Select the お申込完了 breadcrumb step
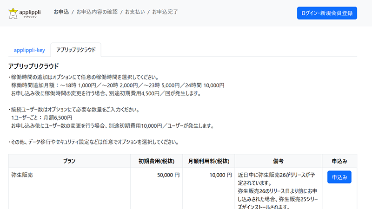Viewport: 372px width, 209px height. (x=165, y=12)
